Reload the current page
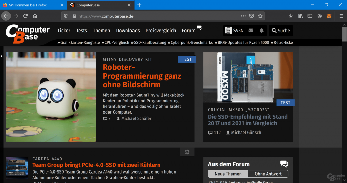Viewport: 347px width, 183px height. (x=25, y=16)
